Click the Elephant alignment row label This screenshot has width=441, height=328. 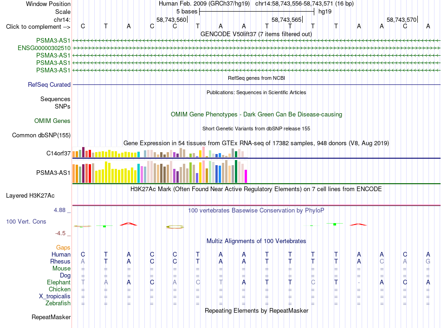click(59, 282)
